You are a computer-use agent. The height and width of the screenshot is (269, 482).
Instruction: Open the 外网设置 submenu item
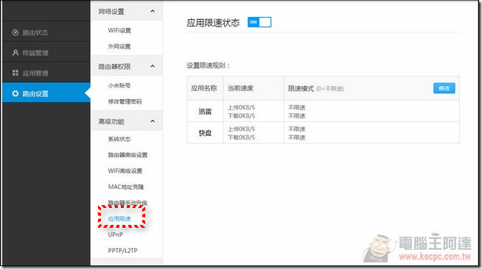(119, 46)
